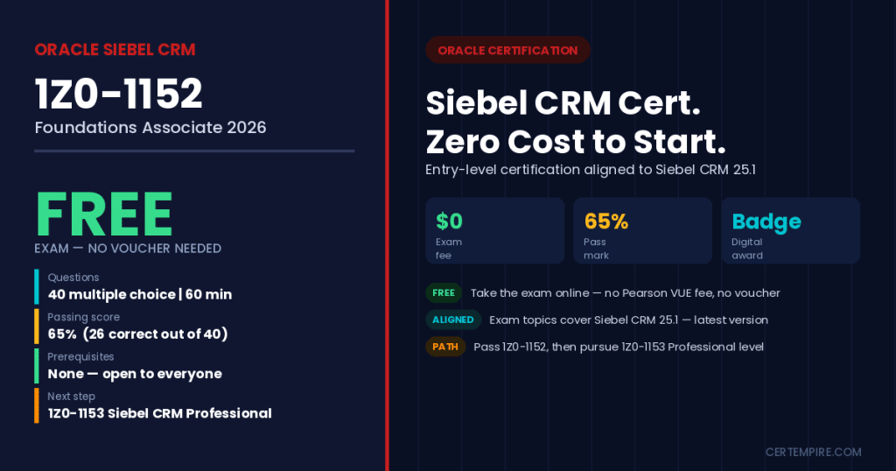
Task: Click the orange PATH tag
Action: (x=445, y=347)
